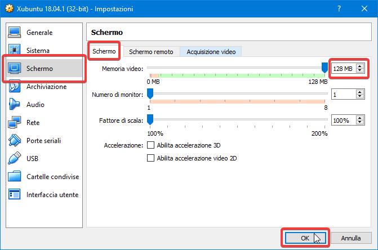This screenshot has height=250, width=378.
Task: Enable Abilita accelerazione video 2D checkbox
Action: (150, 158)
